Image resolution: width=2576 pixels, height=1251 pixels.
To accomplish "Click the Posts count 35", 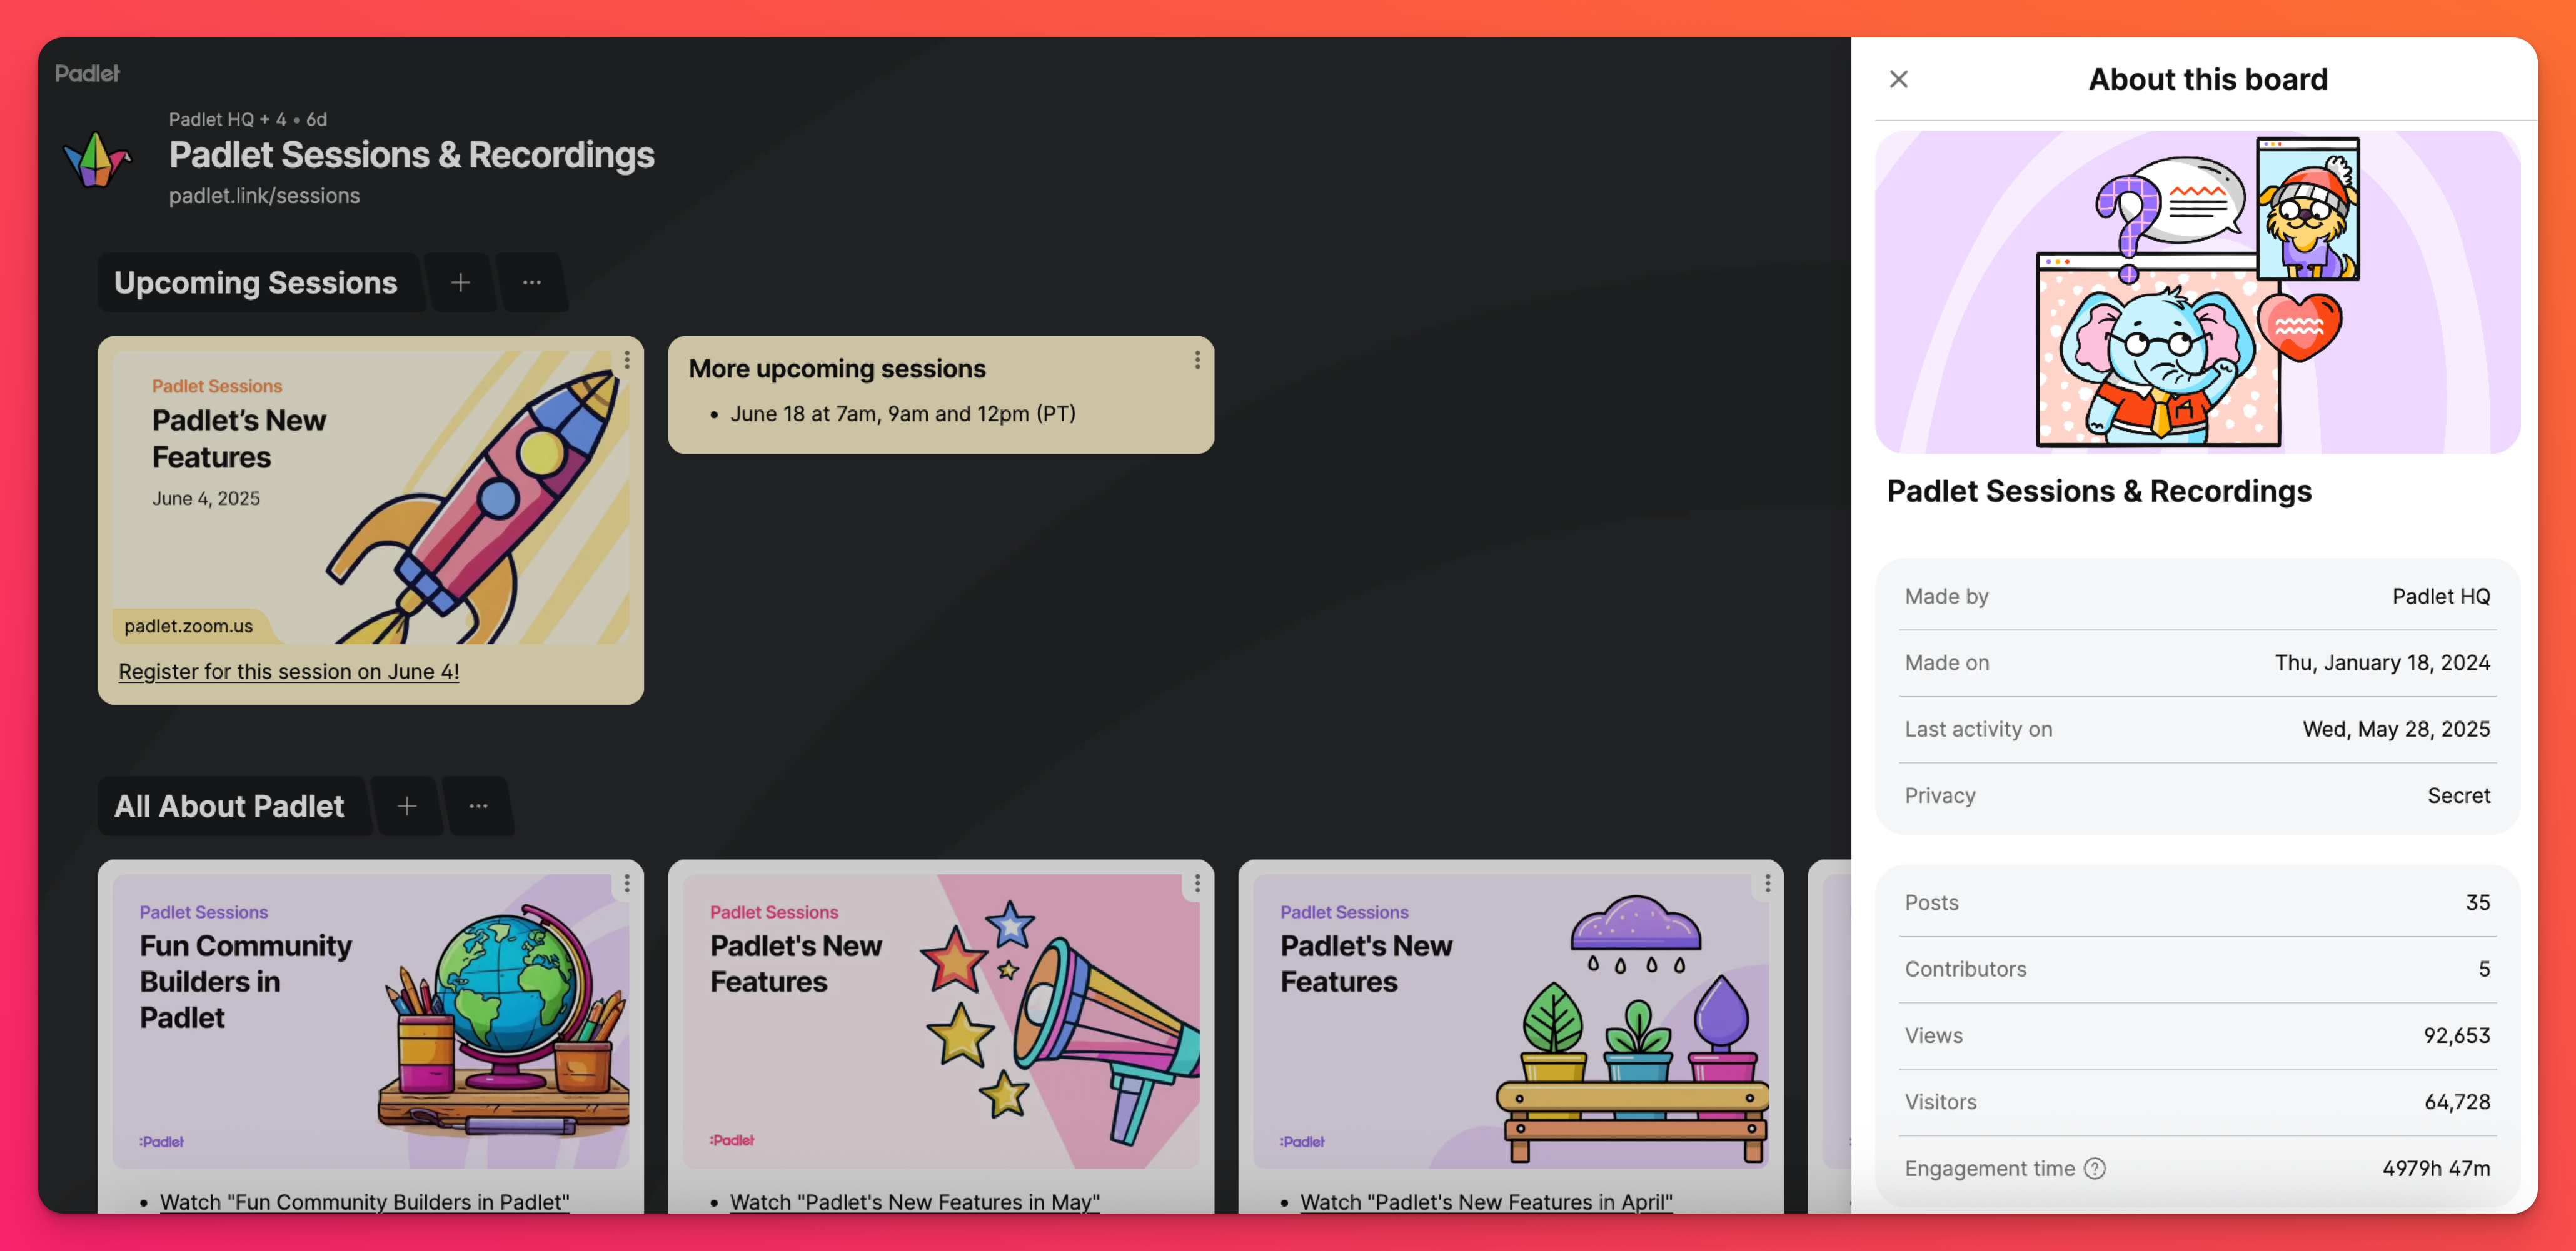I will coord(2478,902).
